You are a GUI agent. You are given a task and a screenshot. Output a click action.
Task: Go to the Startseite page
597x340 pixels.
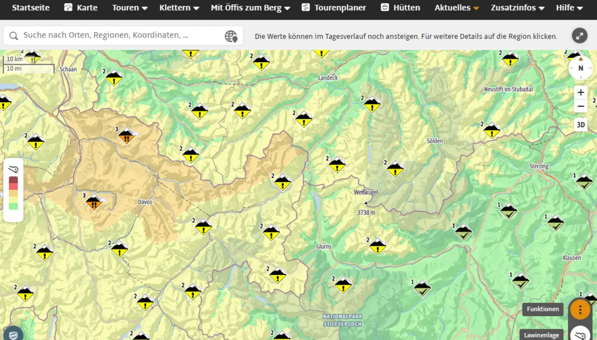click(x=30, y=8)
